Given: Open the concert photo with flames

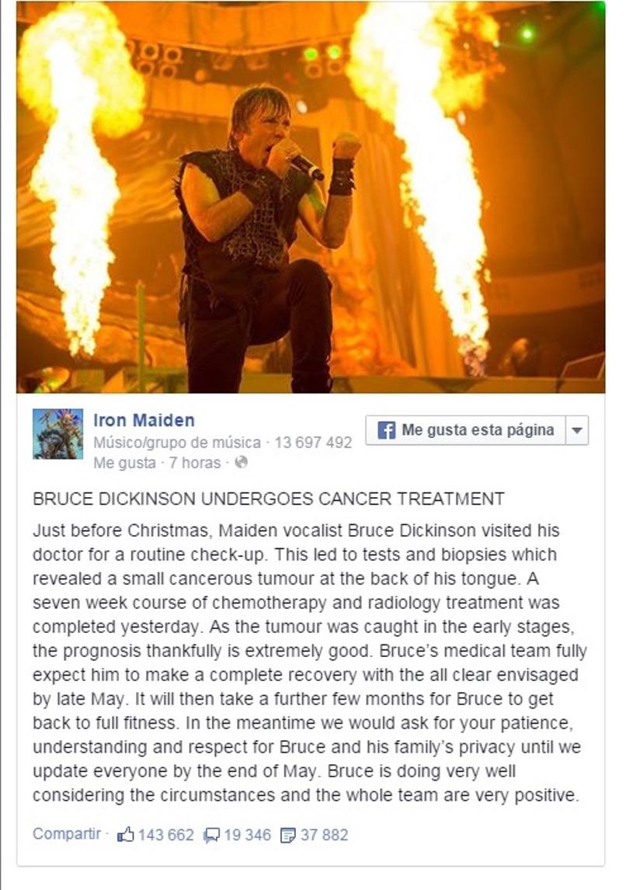Looking at the screenshot, I should tap(311, 197).
